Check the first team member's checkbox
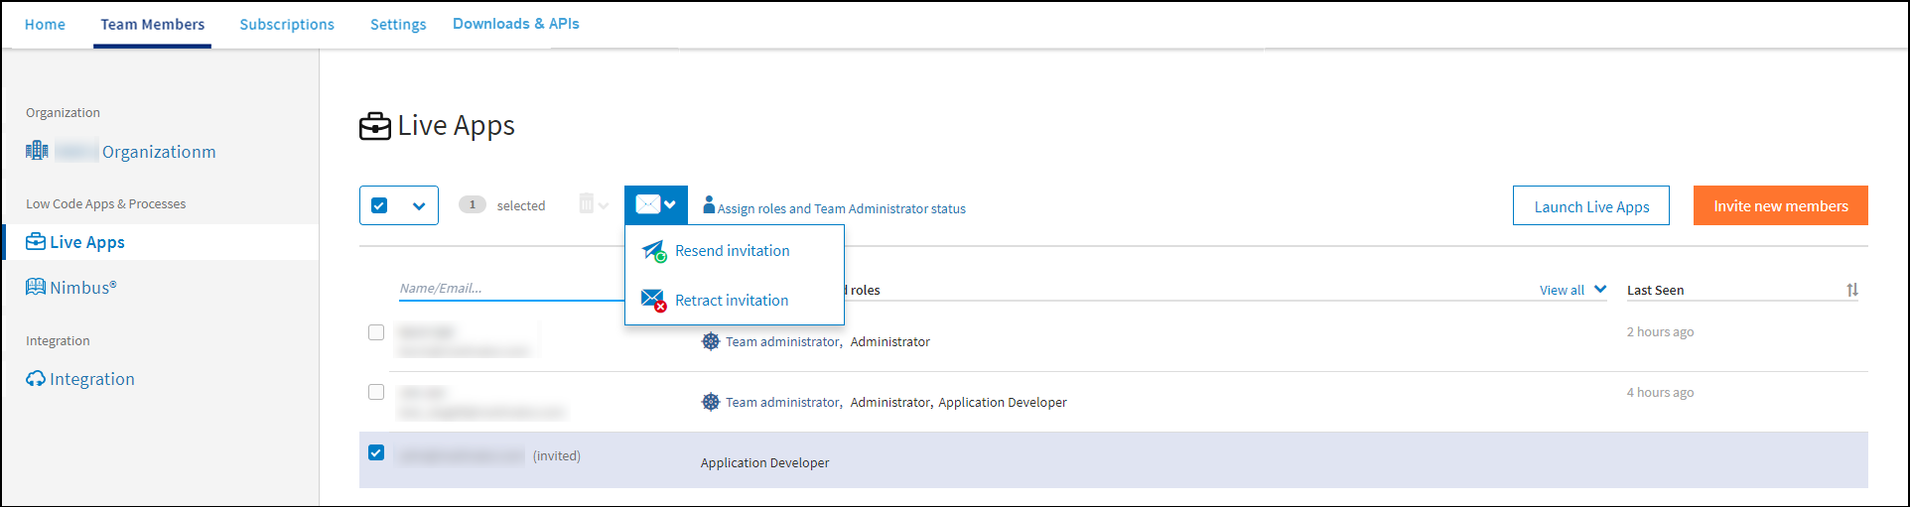This screenshot has width=1910, height=507. point(376,332)
